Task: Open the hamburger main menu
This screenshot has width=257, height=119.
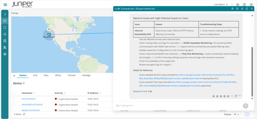Action: (x=5, y=5)
